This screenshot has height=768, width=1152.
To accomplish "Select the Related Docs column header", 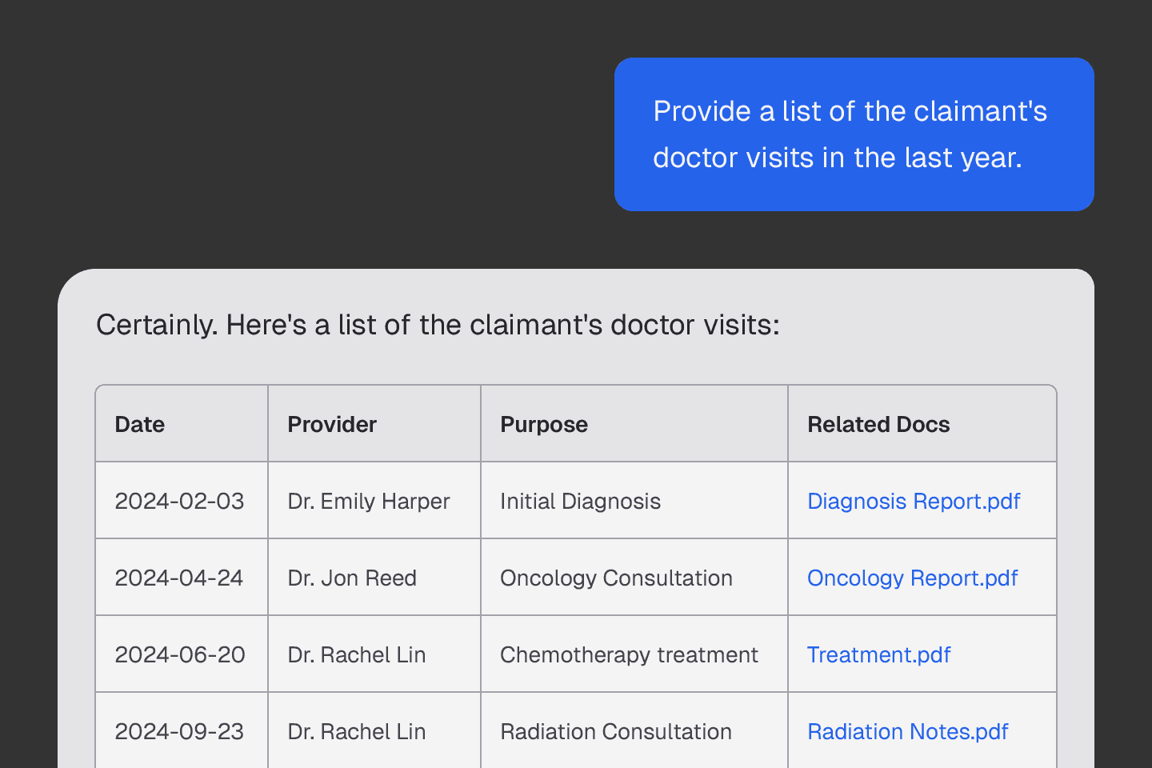I will point(878,425).
